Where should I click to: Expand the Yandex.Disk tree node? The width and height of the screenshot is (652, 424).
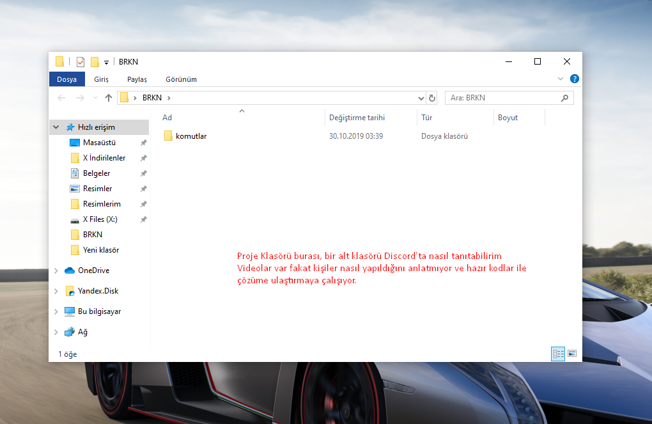coord(56,291)
